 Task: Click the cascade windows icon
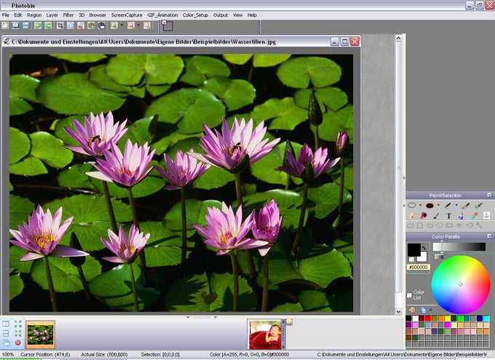point(6,343)
